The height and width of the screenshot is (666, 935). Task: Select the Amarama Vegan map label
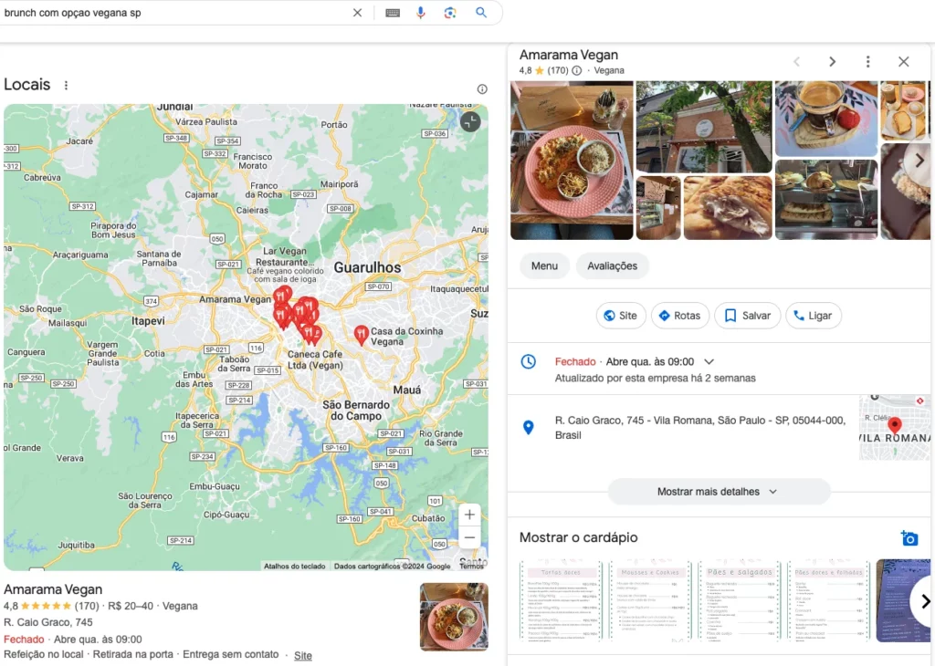click(x=235, y=299)
